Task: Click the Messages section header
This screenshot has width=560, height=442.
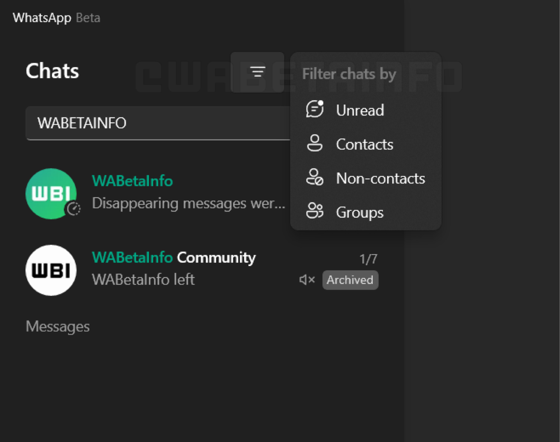Action: tap(58, 327)
